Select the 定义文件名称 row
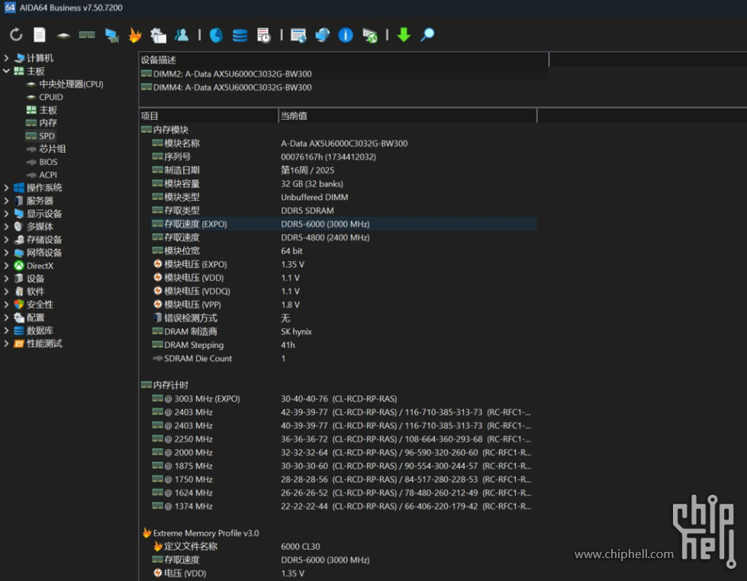The height and width of the screenshot is (581, 747). (x=344, y=546)
